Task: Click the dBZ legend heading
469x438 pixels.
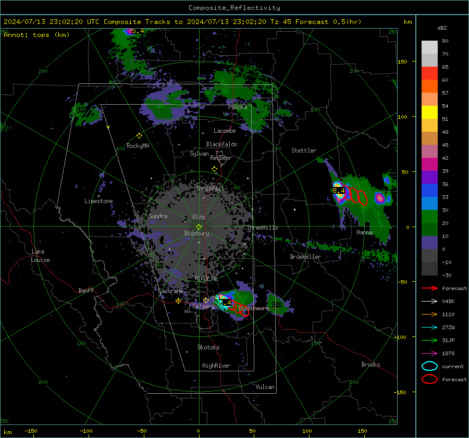Action: click(442, 28)
